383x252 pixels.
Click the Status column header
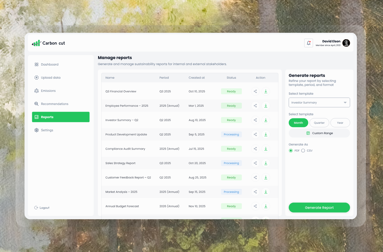click(231, 78)
